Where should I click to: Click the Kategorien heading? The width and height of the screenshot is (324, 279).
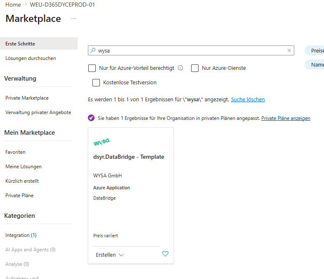[19, 216]
